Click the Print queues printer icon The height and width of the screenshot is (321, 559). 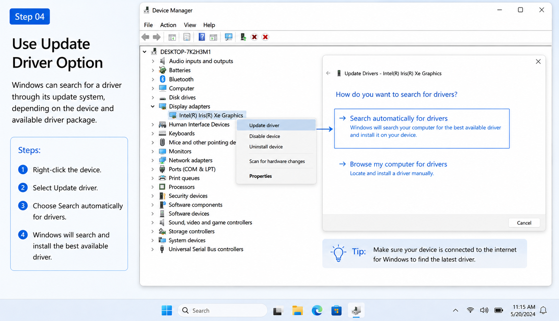pyautogui.click(x=162, y=178)
